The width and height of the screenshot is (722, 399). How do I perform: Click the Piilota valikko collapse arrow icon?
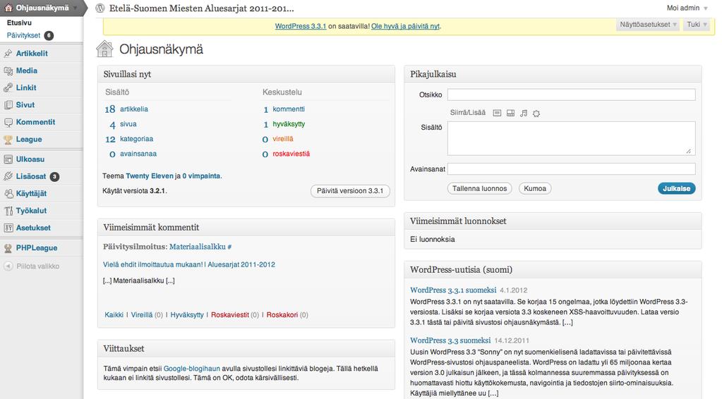8,266
